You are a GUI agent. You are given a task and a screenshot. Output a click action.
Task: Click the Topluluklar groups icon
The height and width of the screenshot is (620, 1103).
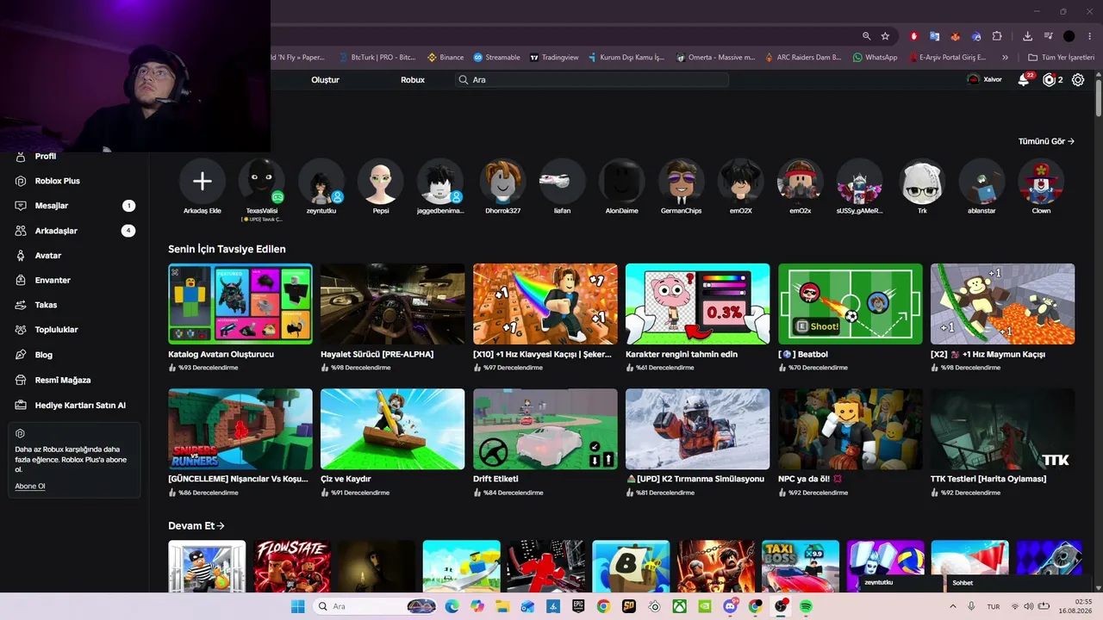(21, 330)
